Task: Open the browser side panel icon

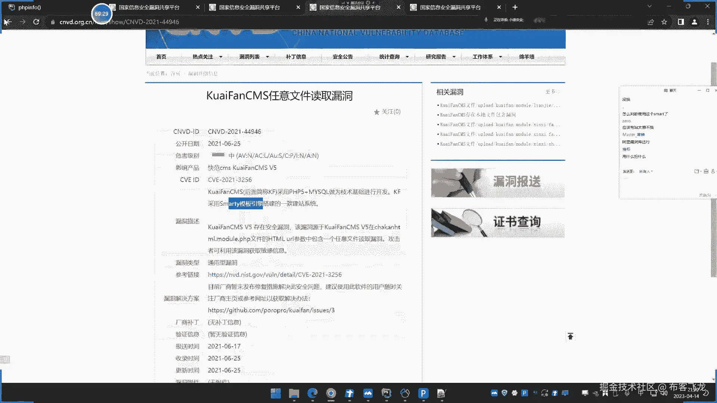Action: (x=681, y=22)
